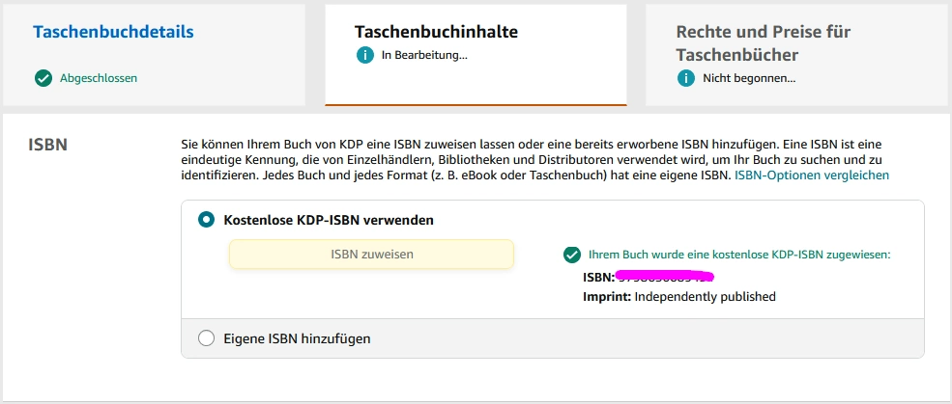This screenshot has height=404, width=952.
Task: Open the ISBN-Optionen vergleichen link
Action: click(811, 175)
